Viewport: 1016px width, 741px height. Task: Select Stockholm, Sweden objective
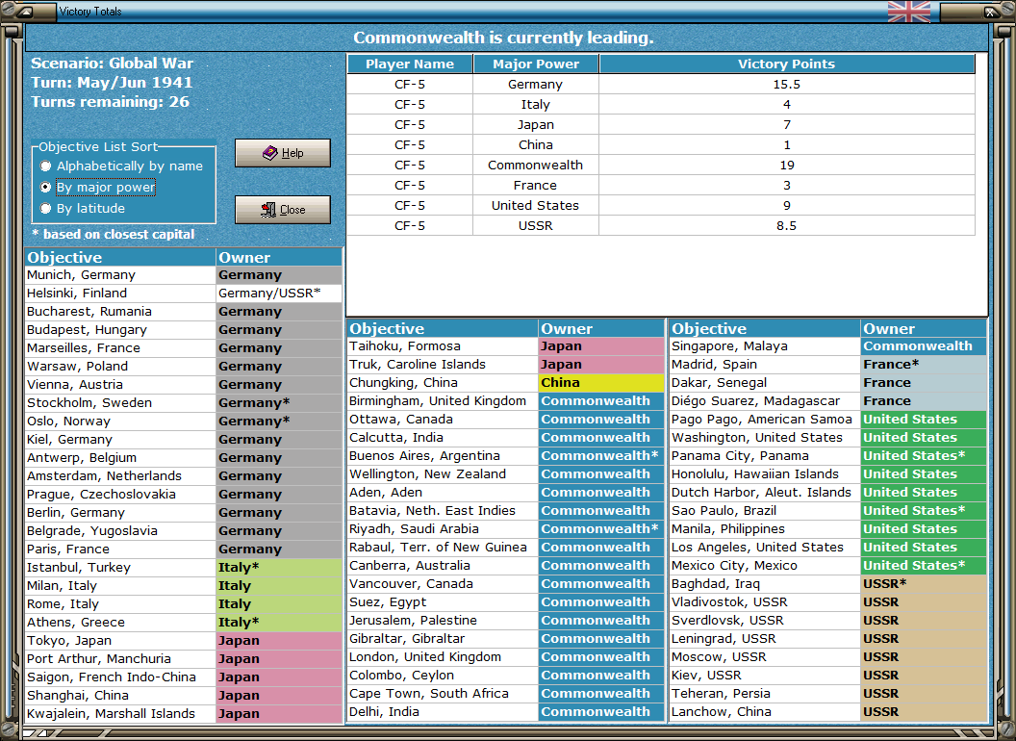(x=120, y=402)
